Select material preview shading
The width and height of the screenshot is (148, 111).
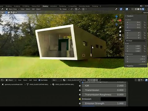(x=141, y=9)
